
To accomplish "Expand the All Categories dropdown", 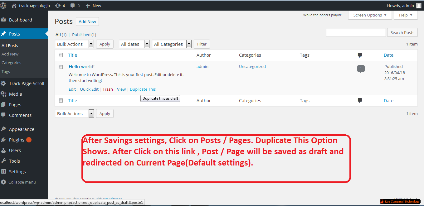I will click(x=172, y=44).
